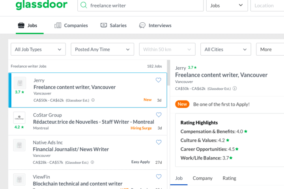The image size is (284, 189).
Task: Click the Jerry company logo thumbnail
Action: [20, 83]
